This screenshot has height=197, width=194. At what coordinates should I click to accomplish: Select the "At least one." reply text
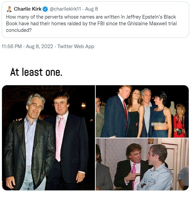36,72
